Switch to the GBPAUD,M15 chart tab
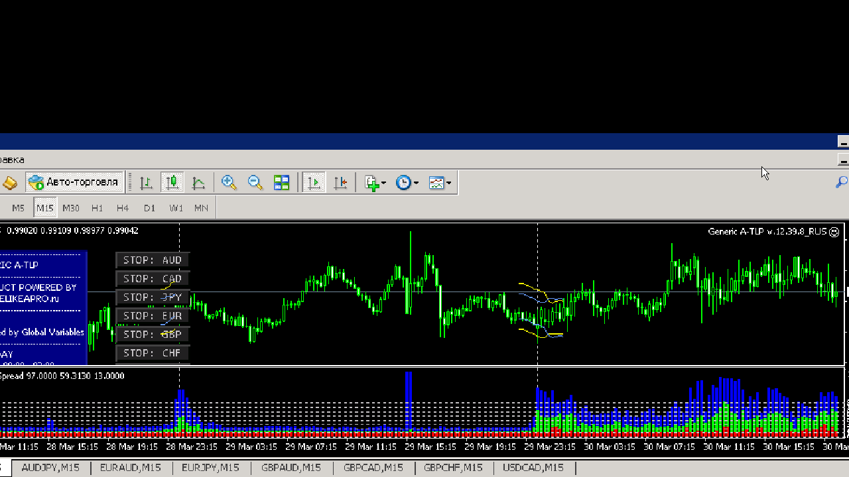849x477 pixels. 291,468
